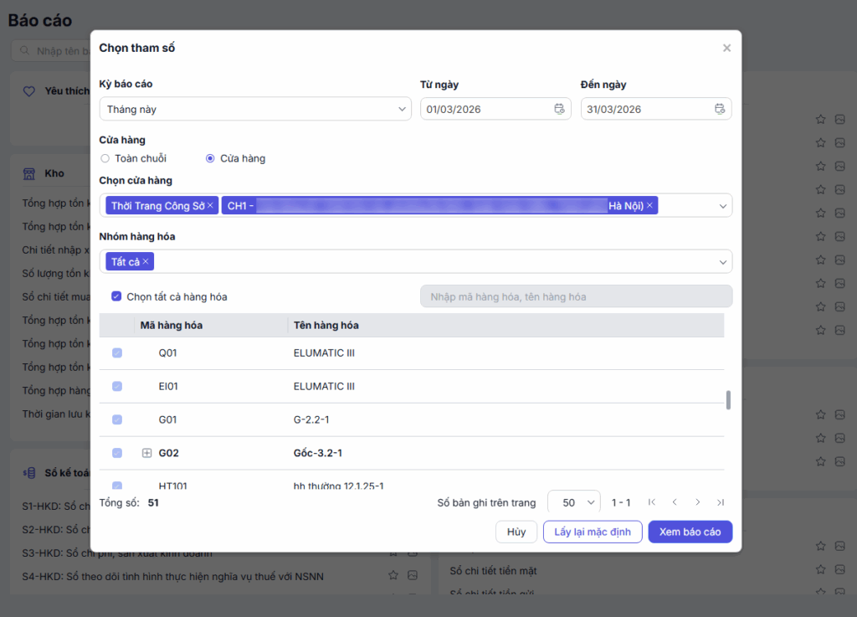Click the next page arrow
Viewport: 857px width, 617px height.
point(697,502)
